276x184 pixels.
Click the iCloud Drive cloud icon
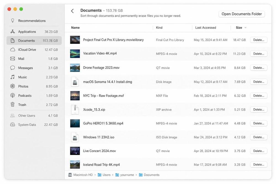pyautogui.click(x=12, y=50)
